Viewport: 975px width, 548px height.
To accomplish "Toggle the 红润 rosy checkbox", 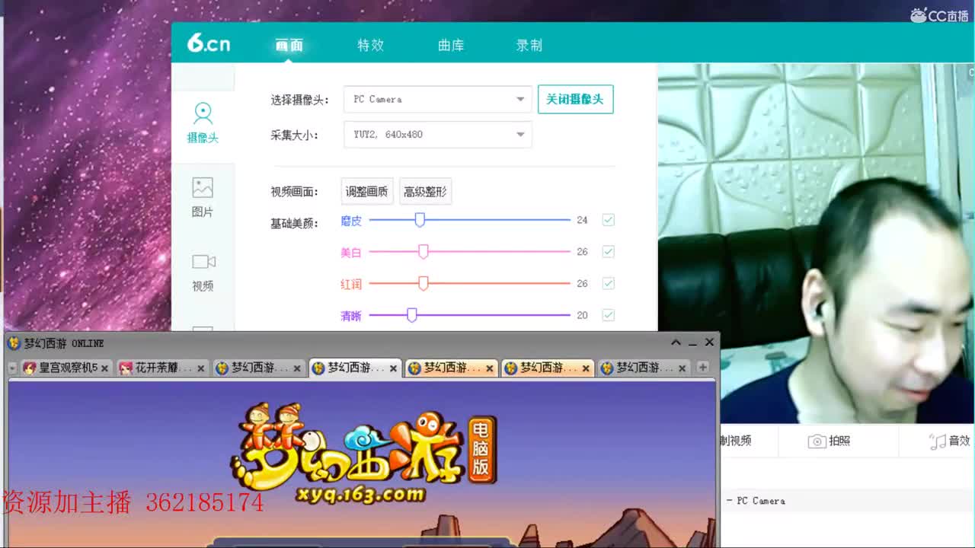I will pos(608,283).
